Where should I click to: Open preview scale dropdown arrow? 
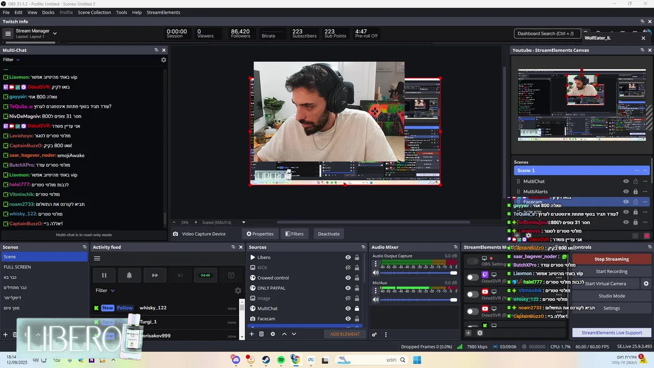click(x=244, y=222)
